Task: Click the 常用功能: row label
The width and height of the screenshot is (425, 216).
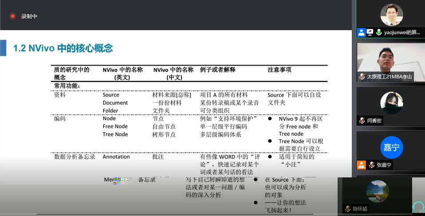Action: point(67,86)
